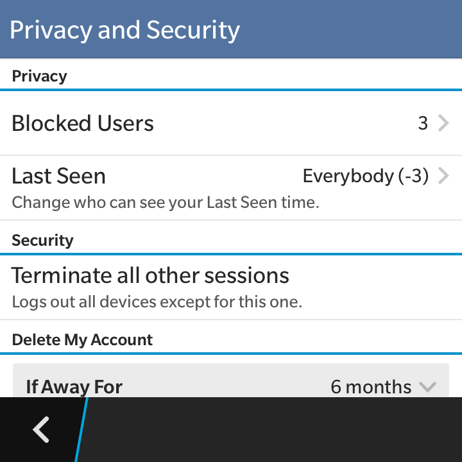Click the chevron beside Blocked Users count
The image size is (462, 462).
pyautogui.click(x=443, y=123)
